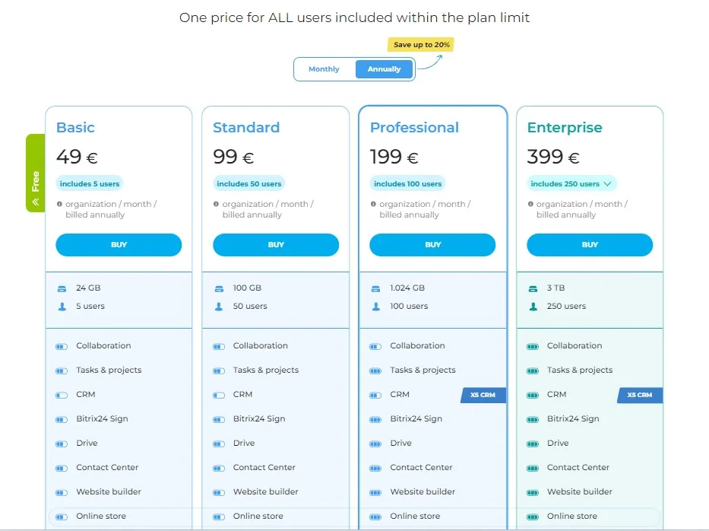Screen dimensions: 709x531
Task: Buy the Professional plan
Action: [x=432, y=245]
